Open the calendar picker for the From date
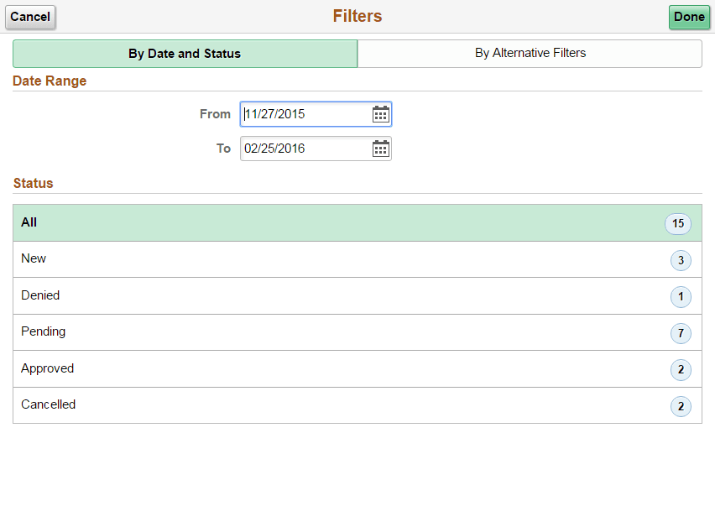Viewport: 715px width, 532px height. pos(380,114)
